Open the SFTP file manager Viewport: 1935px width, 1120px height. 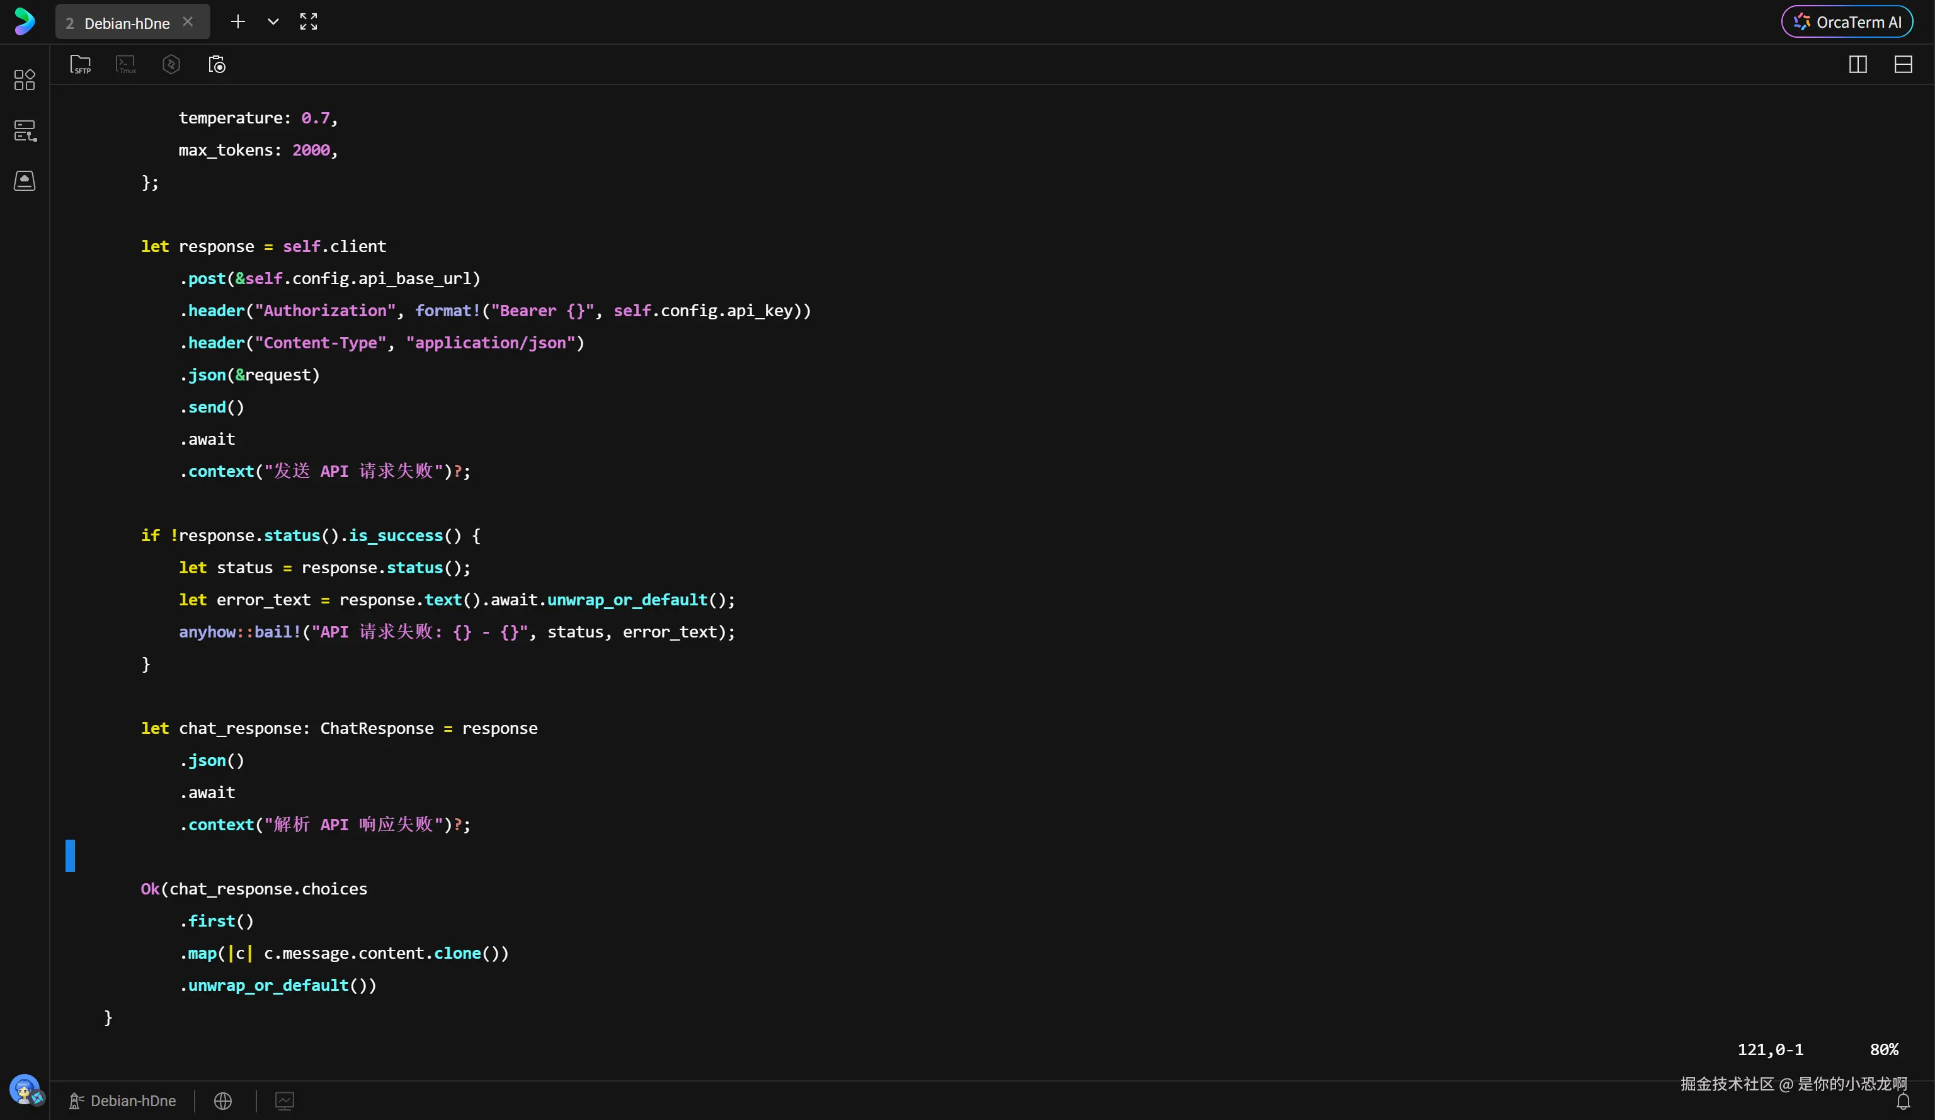pyautogui.click(x=81, y=64)
